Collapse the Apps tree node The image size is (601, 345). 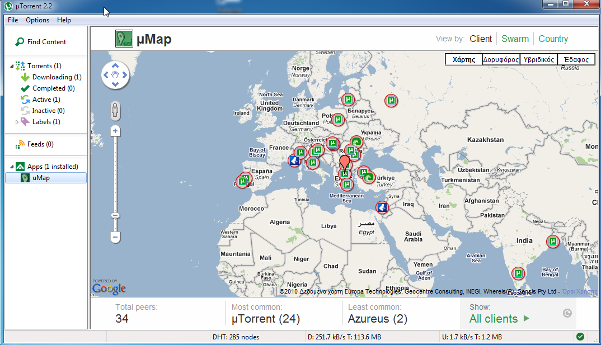coord(12,167)
